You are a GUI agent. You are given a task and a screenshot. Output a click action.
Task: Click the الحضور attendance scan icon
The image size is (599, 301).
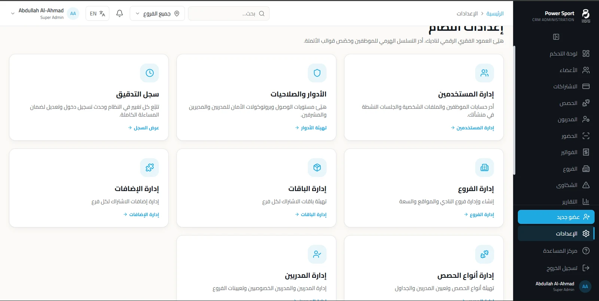pos(586,136)
